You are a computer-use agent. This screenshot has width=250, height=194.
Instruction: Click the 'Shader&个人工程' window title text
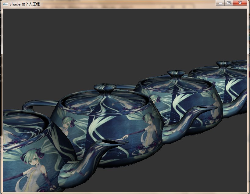pyautogui.click(x=25, y=4)
